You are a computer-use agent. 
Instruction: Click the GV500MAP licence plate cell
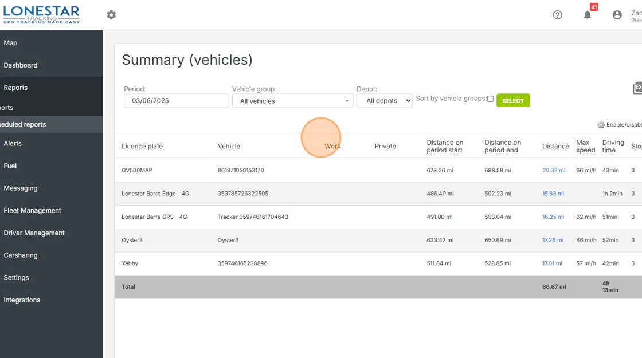(137, 170)
